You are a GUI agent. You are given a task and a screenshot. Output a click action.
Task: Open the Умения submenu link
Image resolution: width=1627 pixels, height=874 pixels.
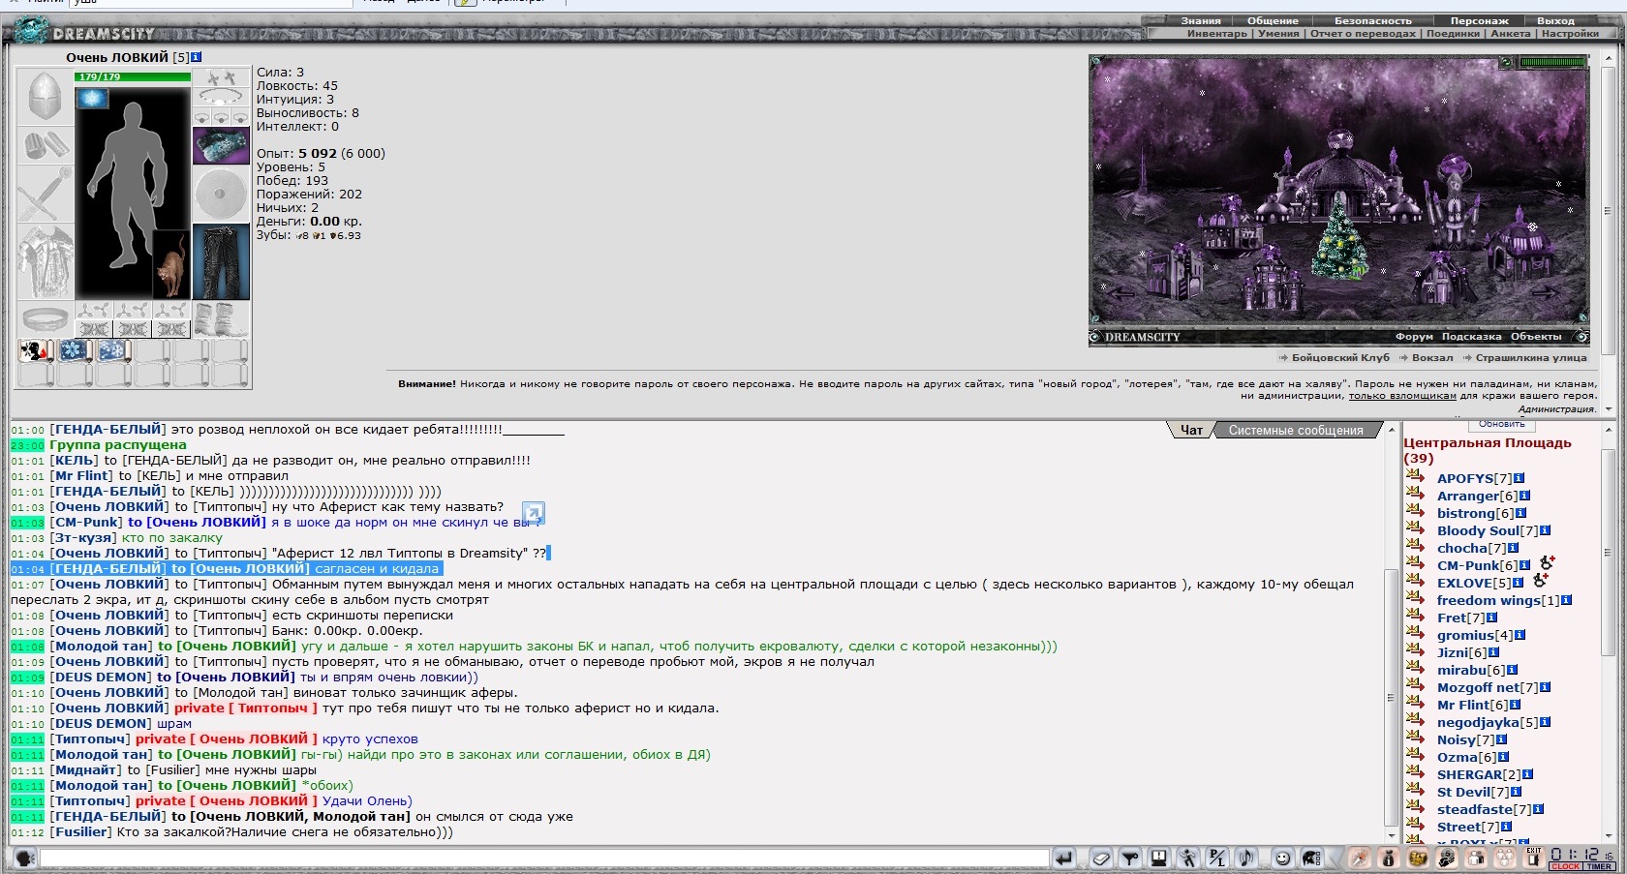click(1278, 33)
